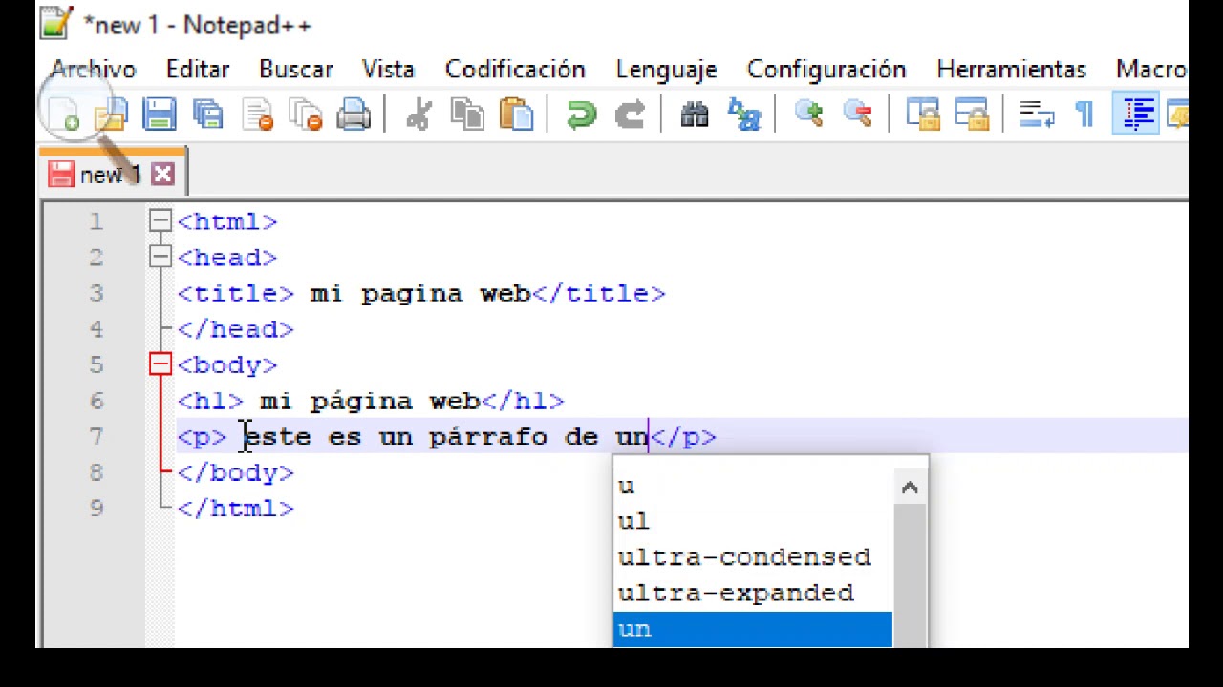The height and width of the screenshot is (687, 1223).
Task: Click the closing </head> tag text
Action: pyautogui.click(x=236, y=329)
